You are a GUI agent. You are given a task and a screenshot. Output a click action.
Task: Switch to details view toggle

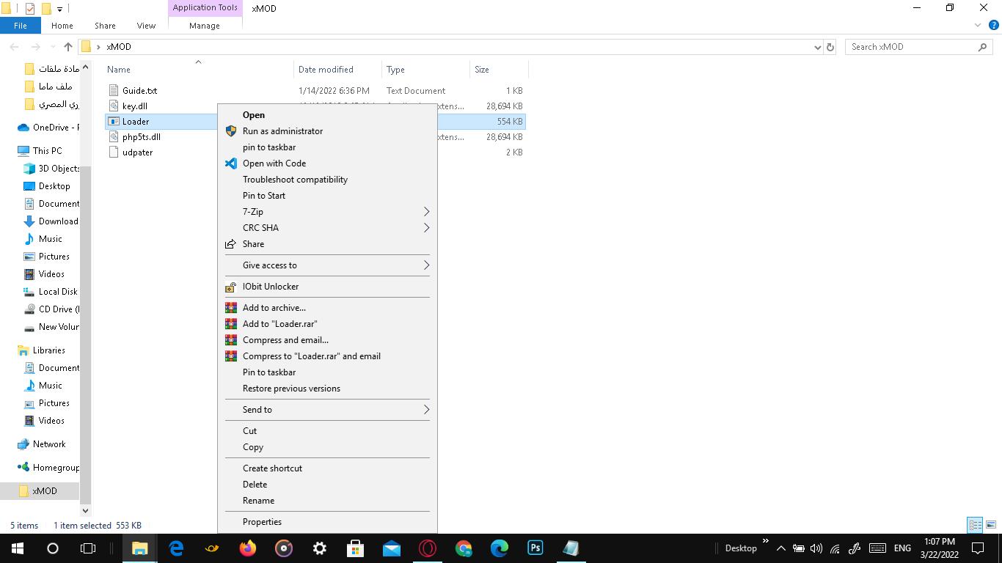(x=975, y=525)
